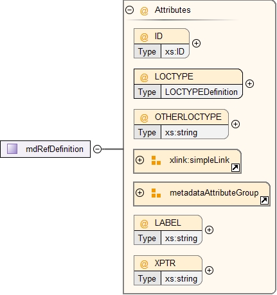The height and width of the screenshot is (295, 277).
Task: Click the @ icon beside Attributes header
Action: pos(144,10)
